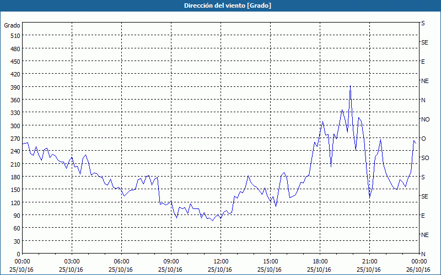441x275 pixels.
Task: Click the "26/10/16" date label
Action: pyautogui.click(x=418, y=269)
